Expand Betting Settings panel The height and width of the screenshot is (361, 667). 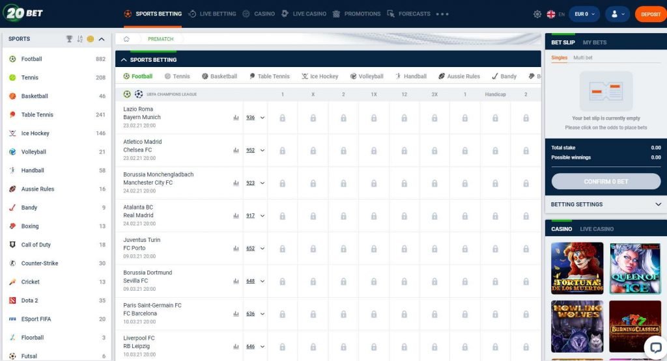(x=606, y=204)
